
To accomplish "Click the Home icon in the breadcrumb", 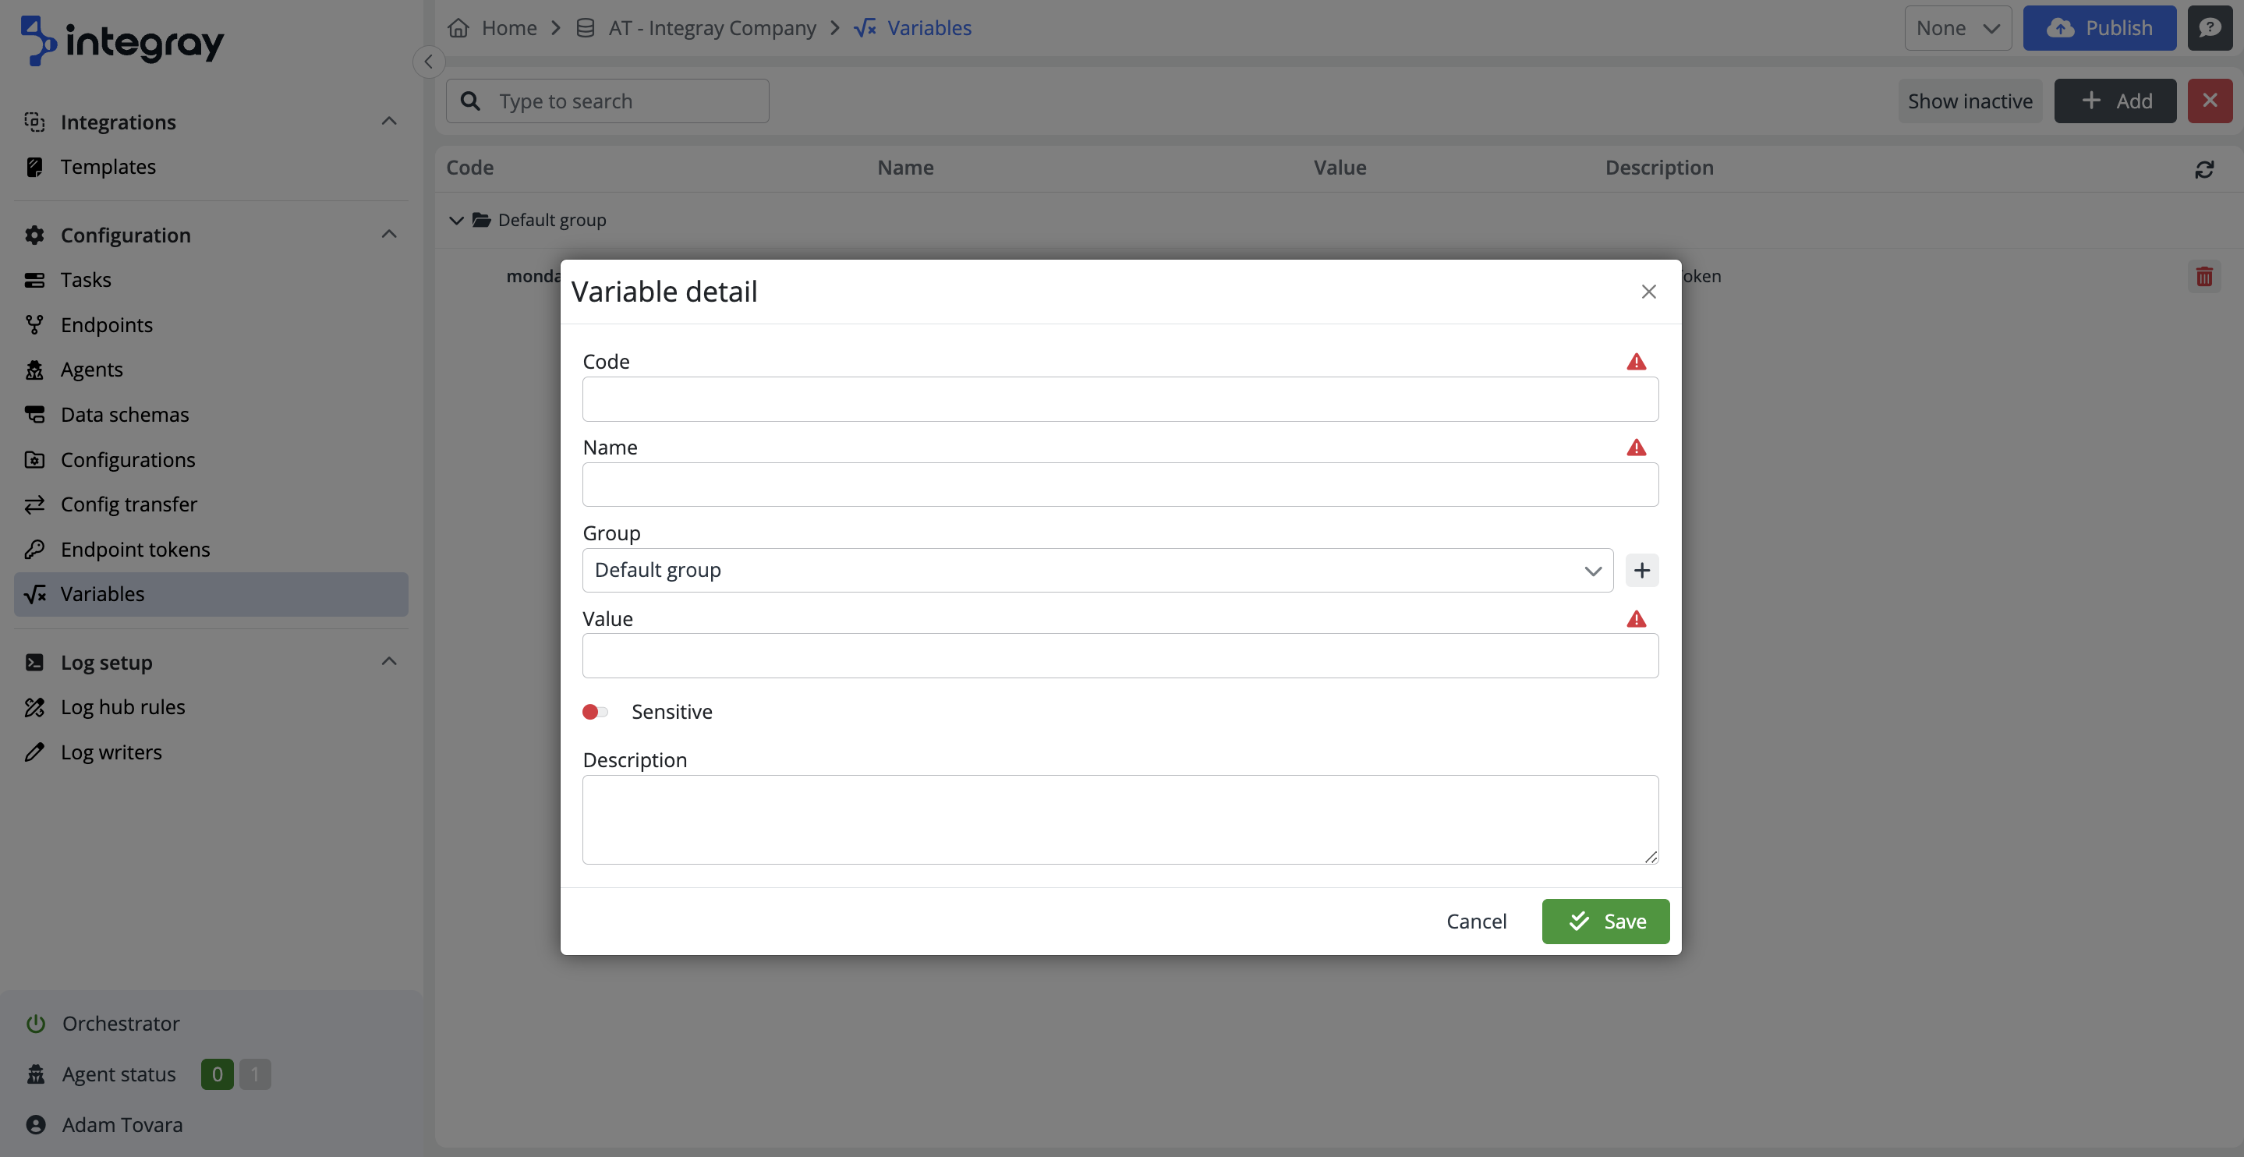I will point(458,28).
